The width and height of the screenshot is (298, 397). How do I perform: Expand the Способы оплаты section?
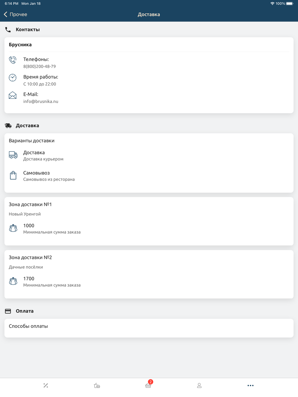pyautogui.click(x=149, y=328)
